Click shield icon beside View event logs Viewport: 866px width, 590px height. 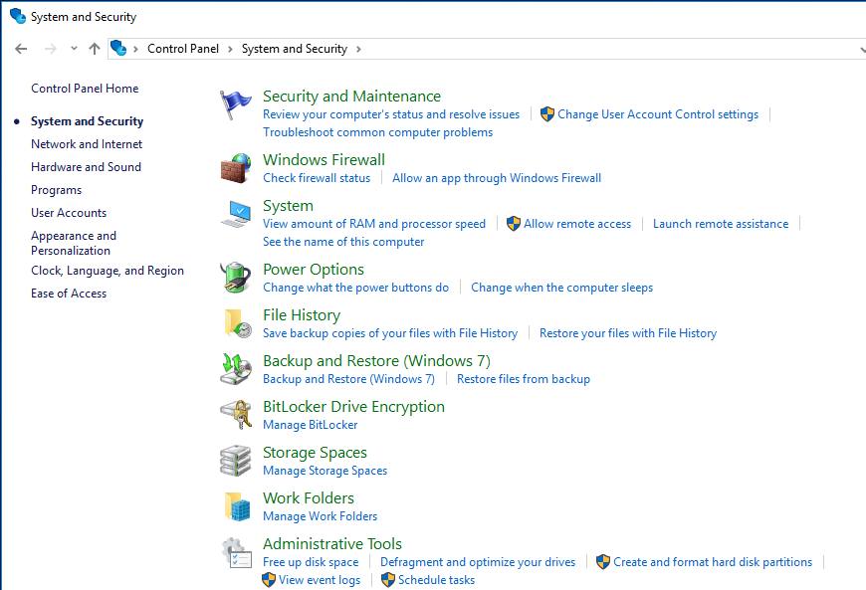tap(269, 580)
